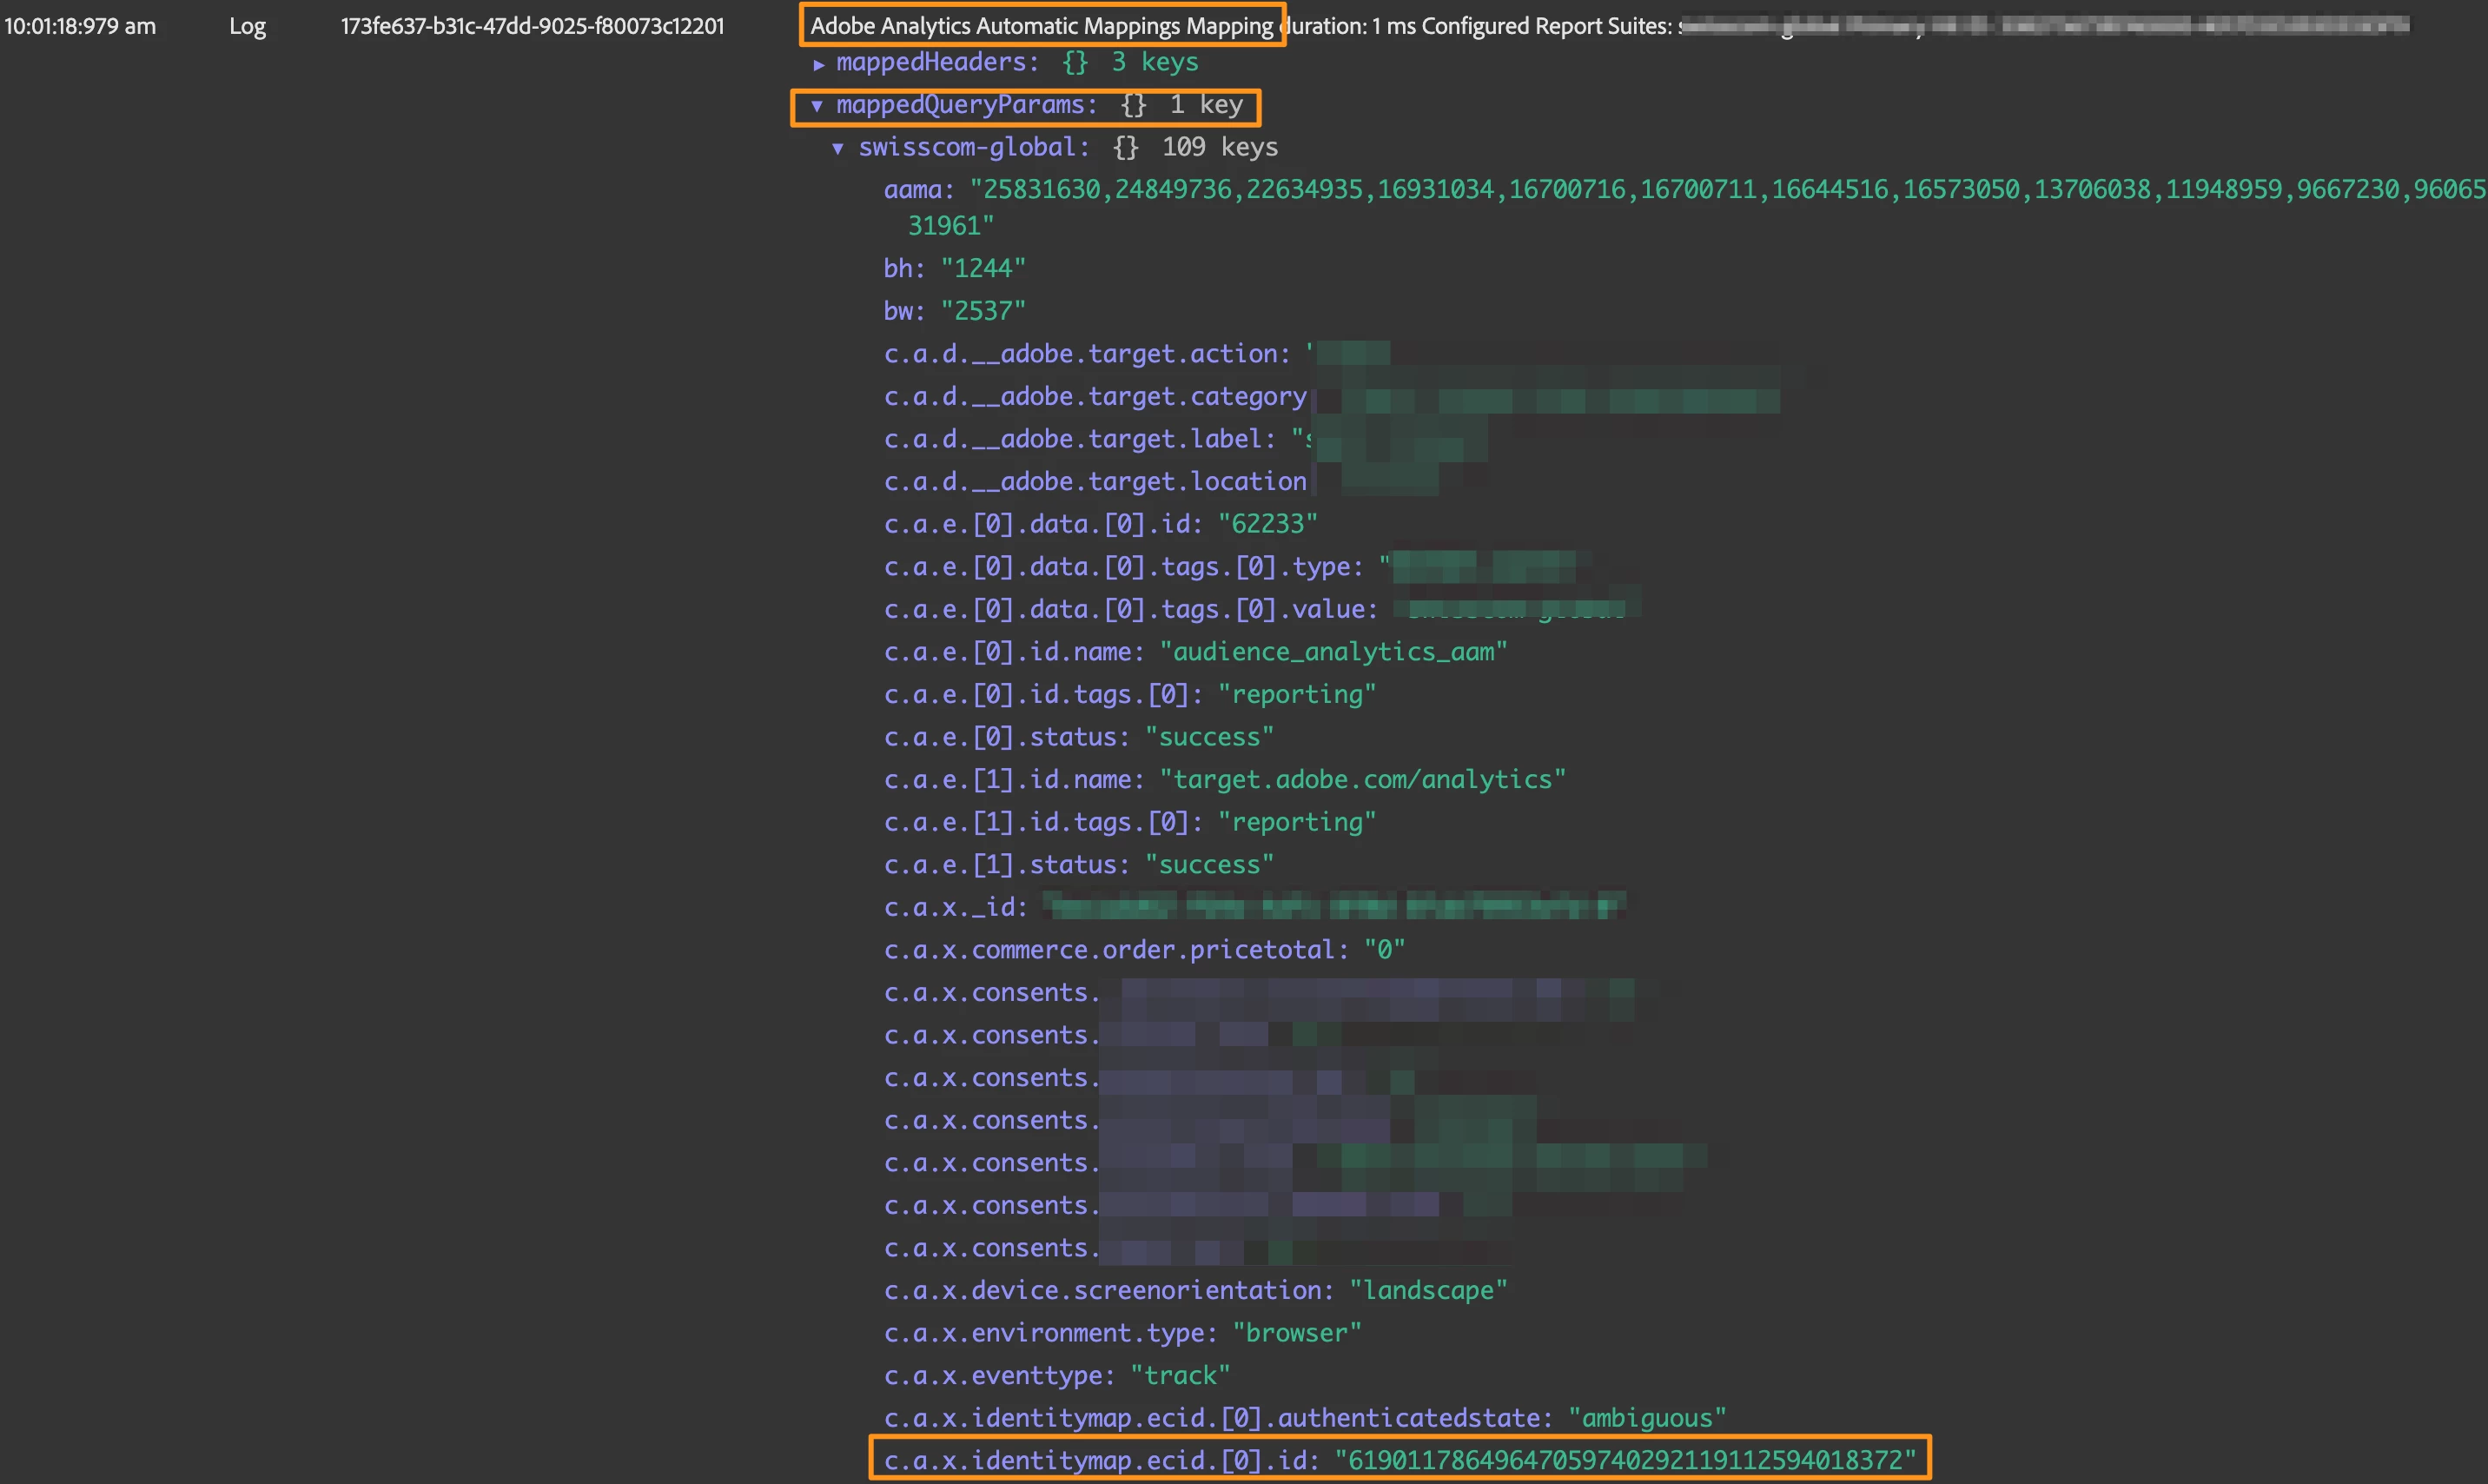Collapse the swisscom-global node arrow
The width and height of the screenshot is (2488, 1484).
837,149
